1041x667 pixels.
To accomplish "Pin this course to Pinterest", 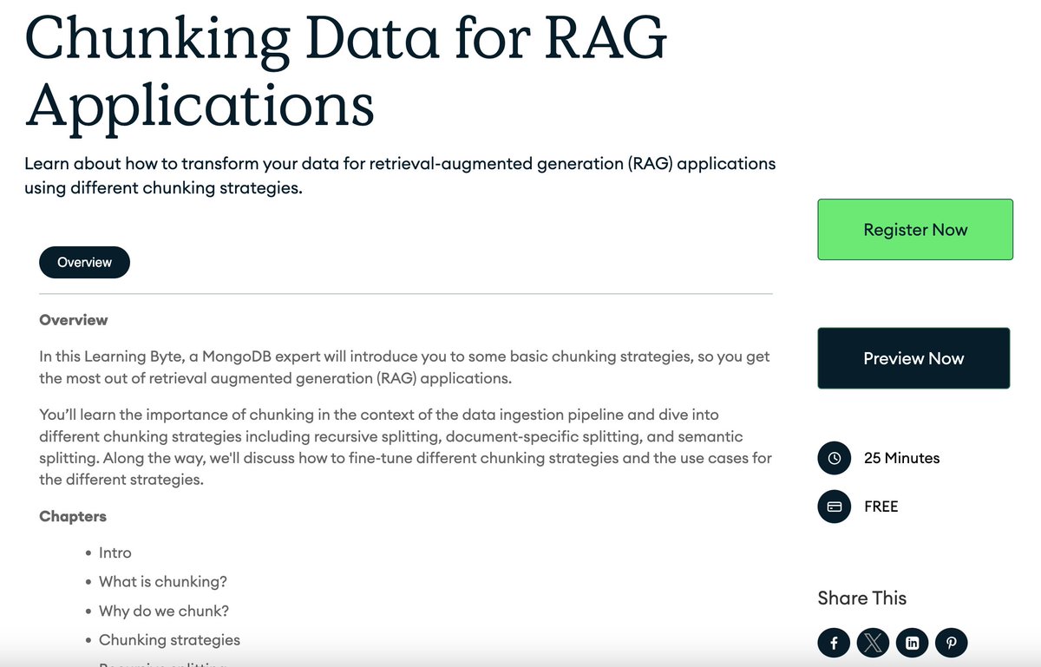I will click(952, 643).
